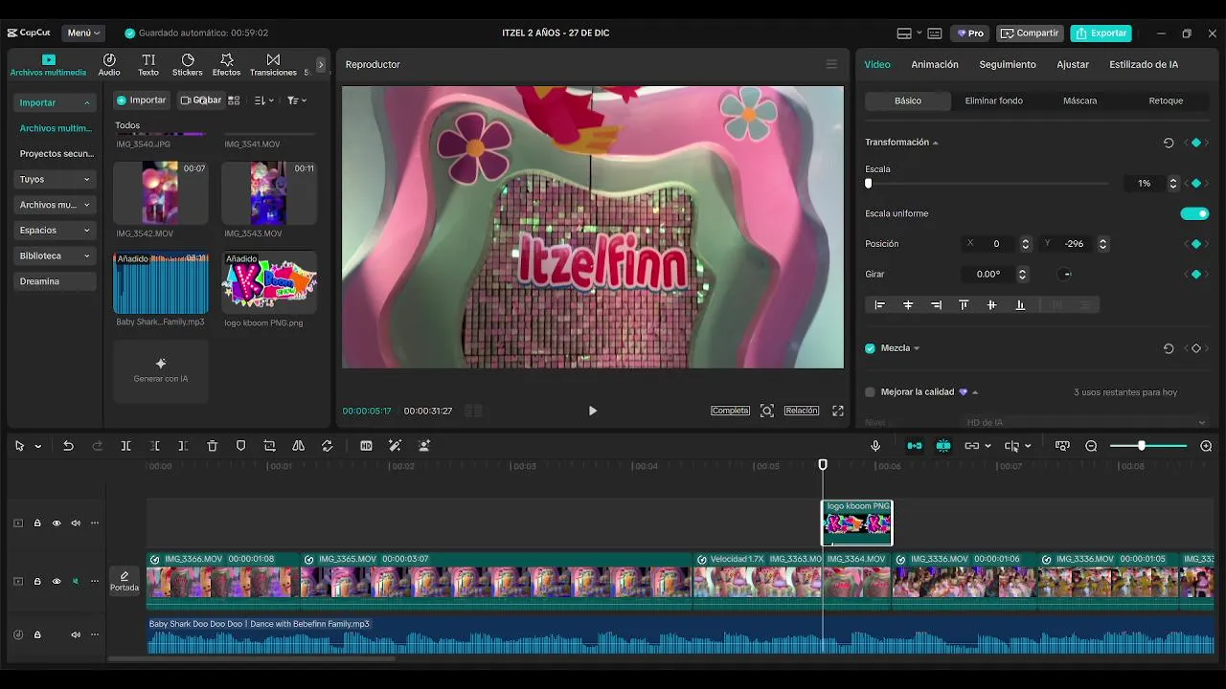This screenshot has width=1226, height=689.
Task: Open the Efectos panel
Action: 226,64
